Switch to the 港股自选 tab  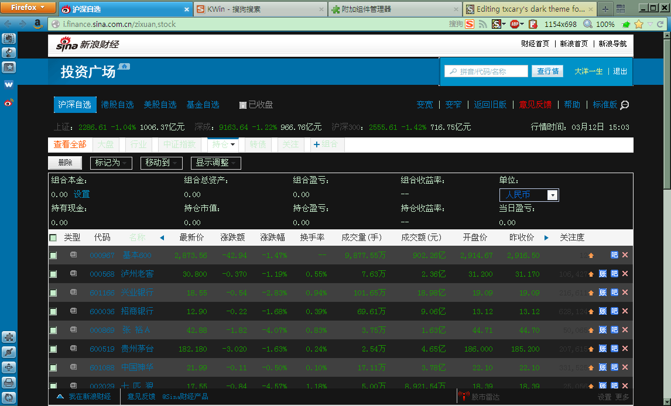point(117,105)
